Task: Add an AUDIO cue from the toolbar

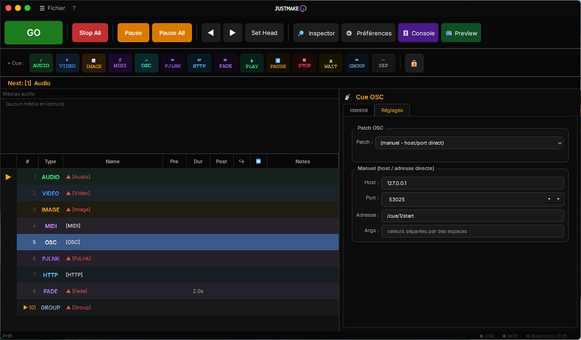Action: coord(41,63)
